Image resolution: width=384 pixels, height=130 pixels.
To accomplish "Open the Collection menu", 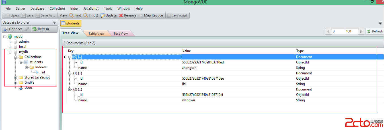I will tap(57, 9).
